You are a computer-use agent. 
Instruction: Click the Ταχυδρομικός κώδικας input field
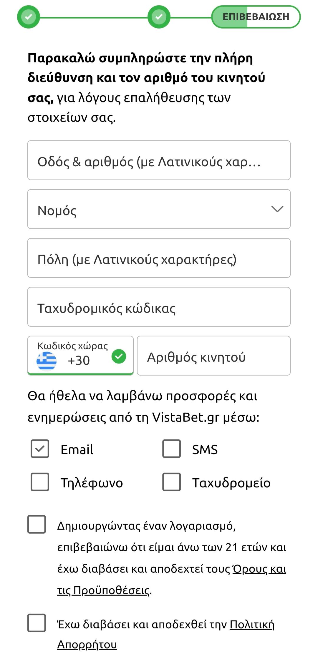[x=159, y=307]
